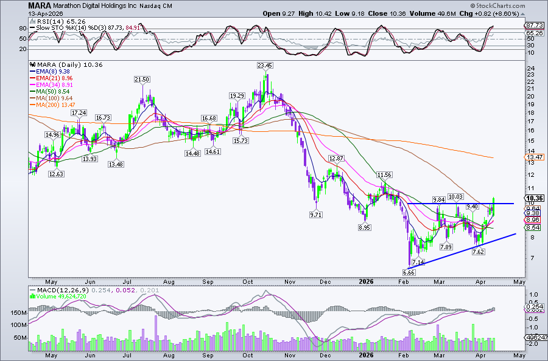This screenshot has height=361, width=548.
Task: Click the 10.03 high price label
Action: coord(455,197)
